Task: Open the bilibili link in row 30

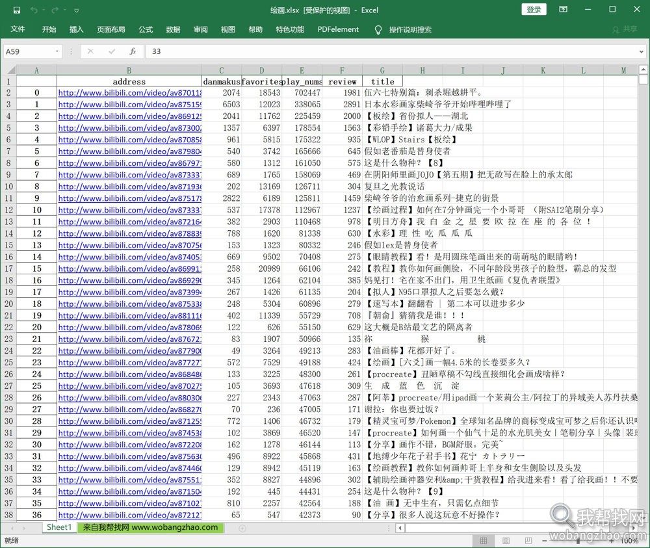Action: click(x=130, y=421)
